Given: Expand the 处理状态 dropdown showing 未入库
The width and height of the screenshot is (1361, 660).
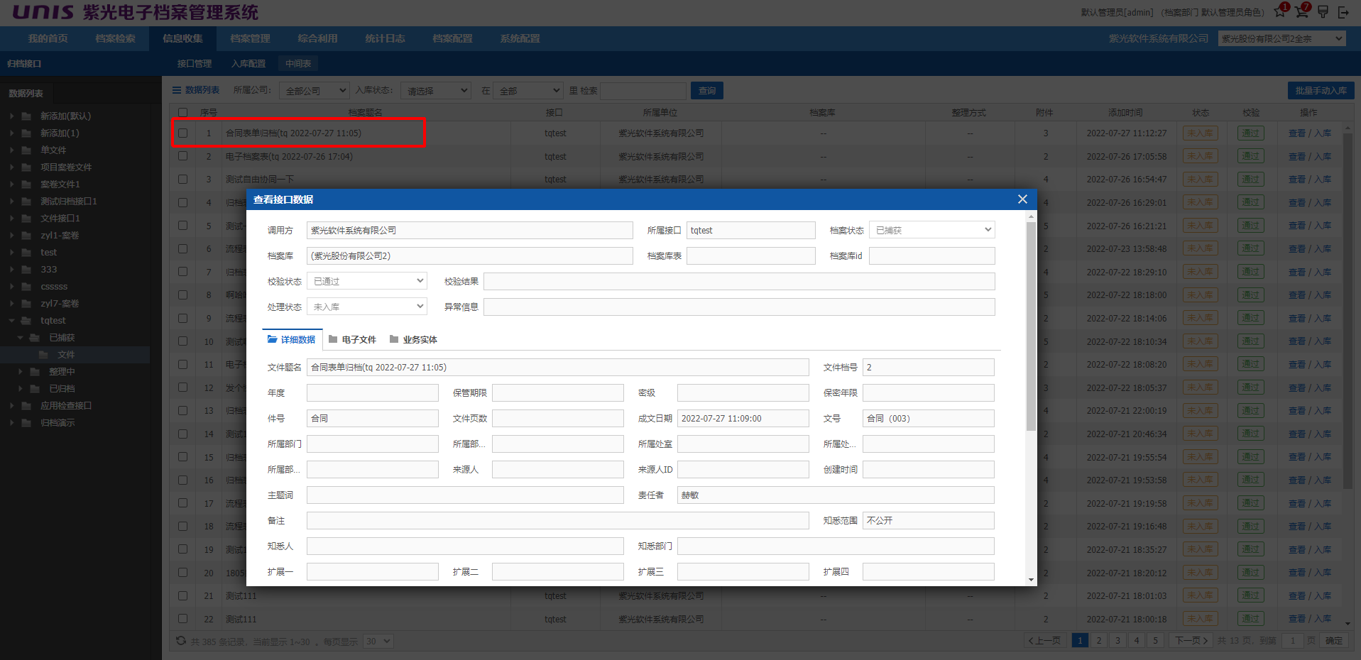Looking at the screenshot, I should tap(366, 307).
